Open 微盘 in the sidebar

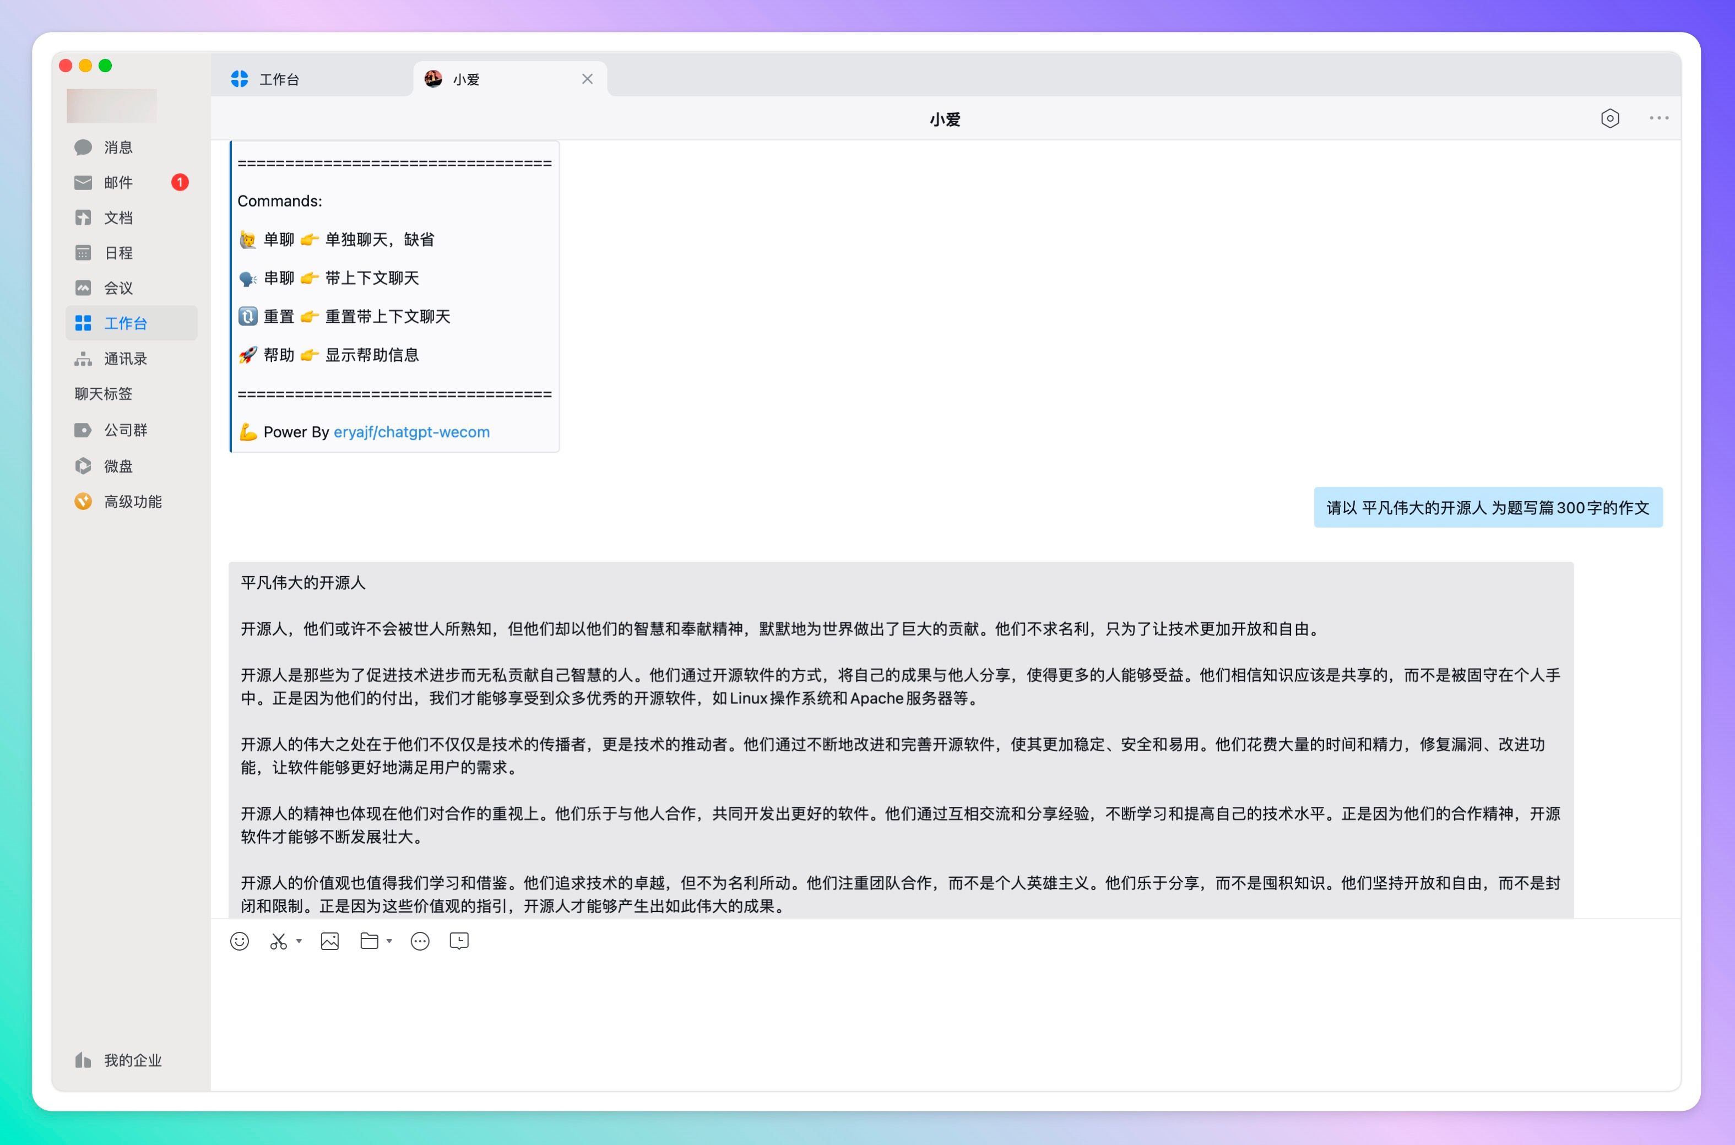[x=118, y=466]
